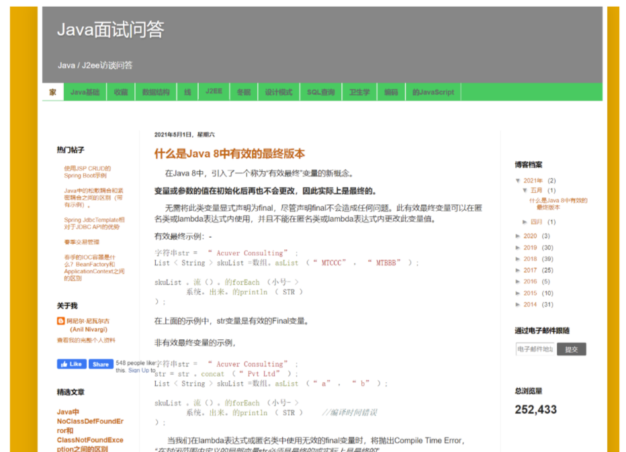Open the 2019 archive link

530,248
